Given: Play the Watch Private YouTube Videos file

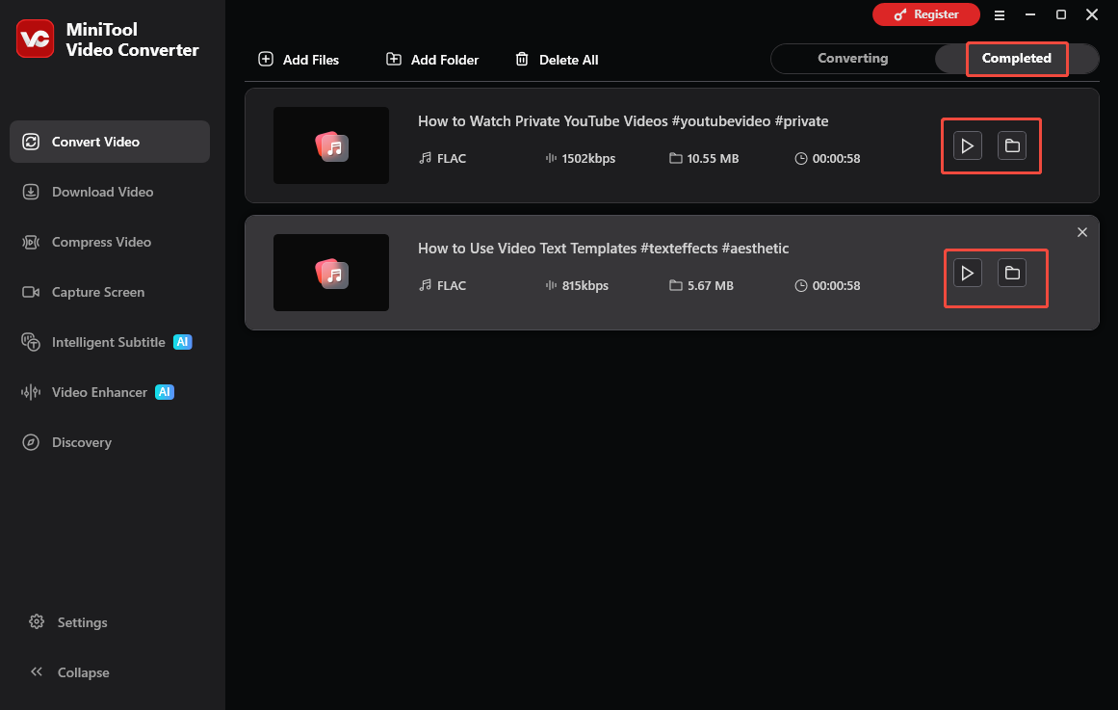Looking at the screenshot, I should coord(968,145).
